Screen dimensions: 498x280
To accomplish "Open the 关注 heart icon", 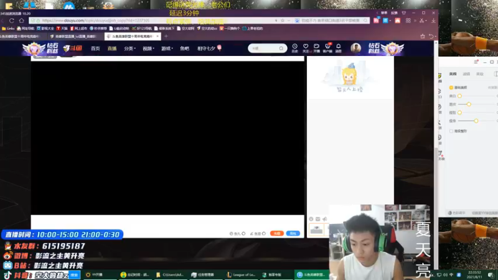I will pos(306,48).
